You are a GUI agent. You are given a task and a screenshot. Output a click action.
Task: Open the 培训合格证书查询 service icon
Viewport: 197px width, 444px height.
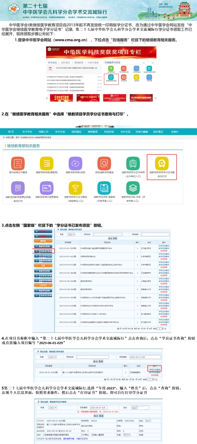(x=18, y=163)
